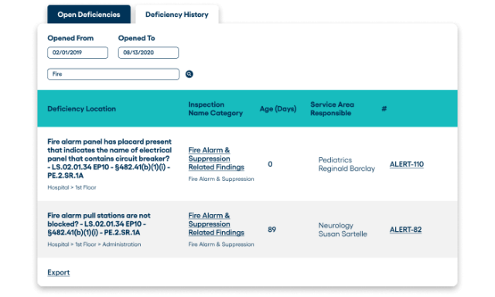The image size is (495, 297).
Task: Focus the search field containing Fire
Action: click(114, 74)
